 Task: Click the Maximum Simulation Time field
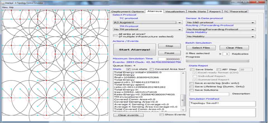(x=169, y=59)
